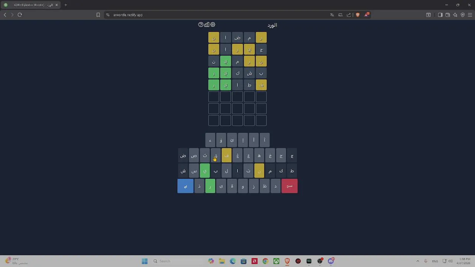The height and width of the screenshot is (267, 475).
Task: Tap the ة ta marbuta key
Action: (x=232, y=186)
